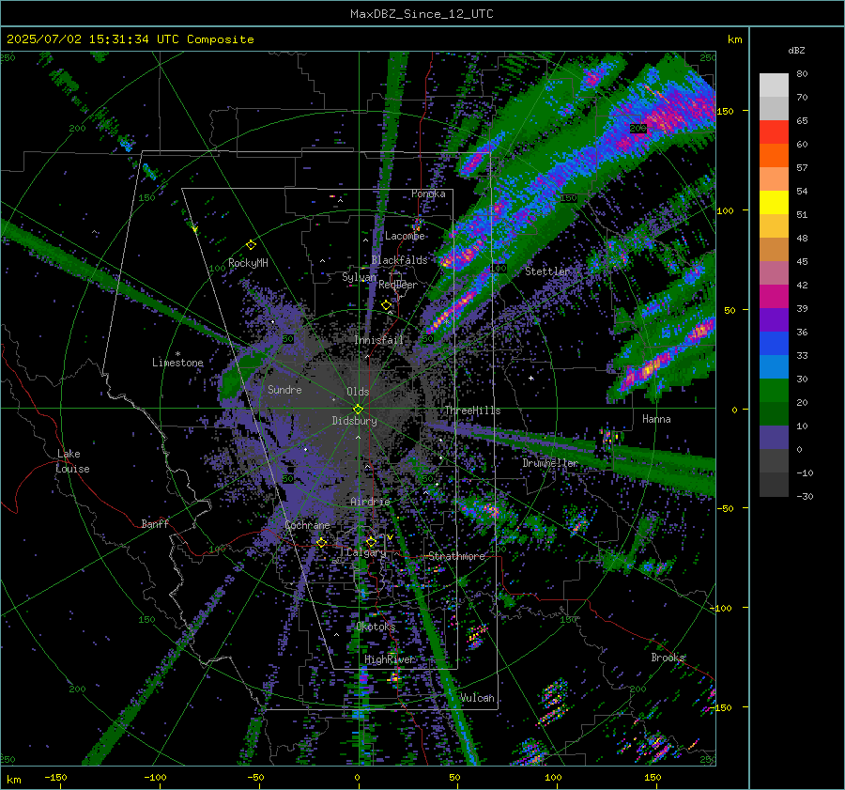Viewport: 845px width, 790px height.
Task: Select the dark orange 57-60 dBZ swatch
Action: pos(774,156)
